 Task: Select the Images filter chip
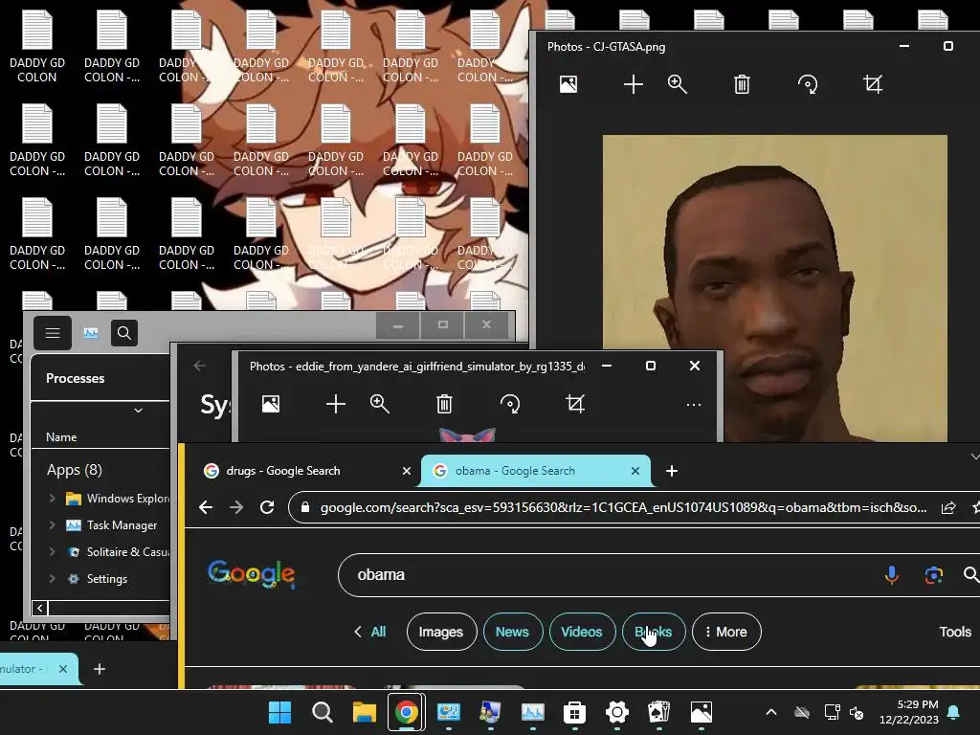point(441,632)
